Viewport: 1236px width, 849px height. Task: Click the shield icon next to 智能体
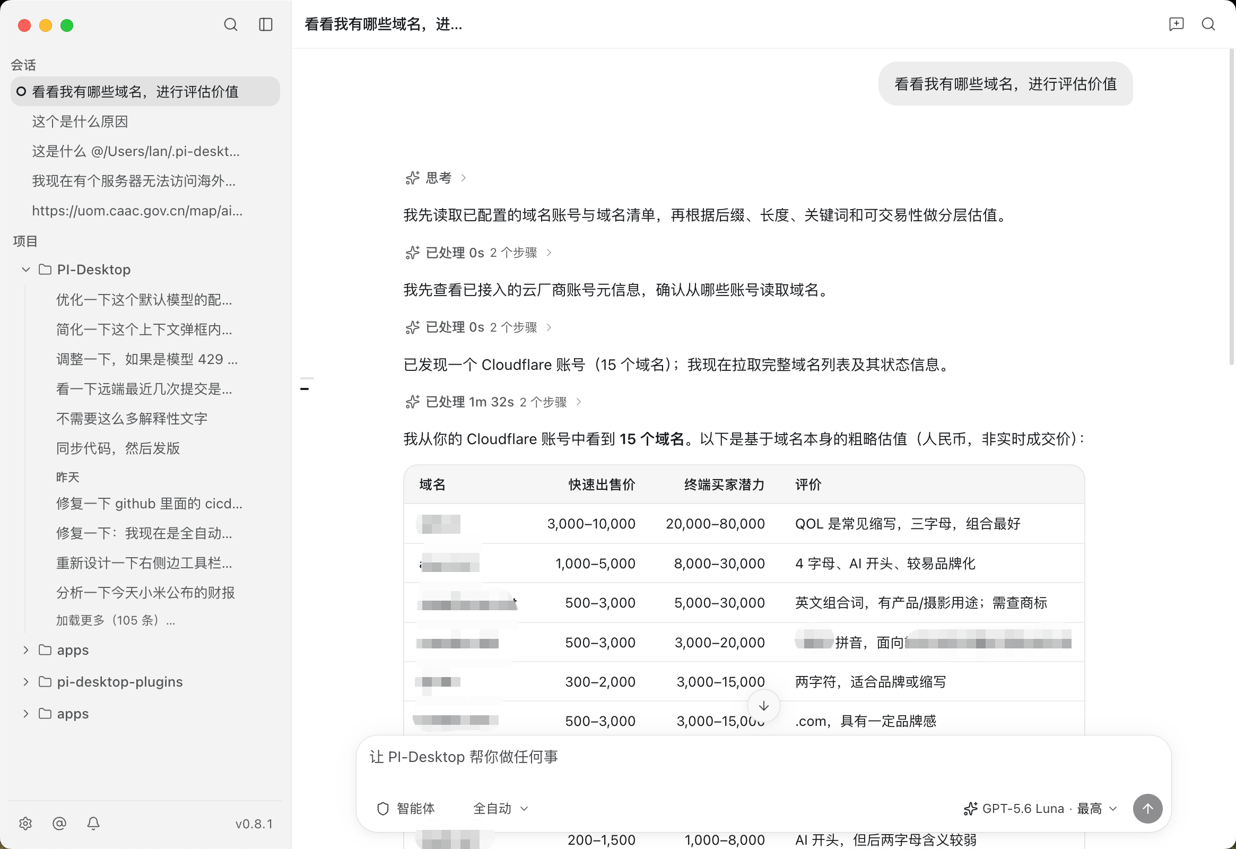(x=383, y=809)
